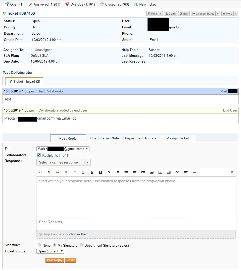
Task: Uncheck the Collaborators Recipients checkbox
Action: tap(39, 155)
